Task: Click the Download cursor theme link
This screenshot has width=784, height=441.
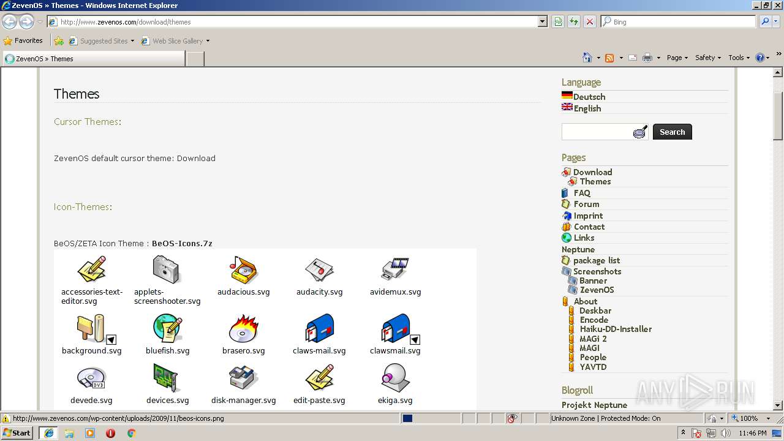Action: [196, 158]
